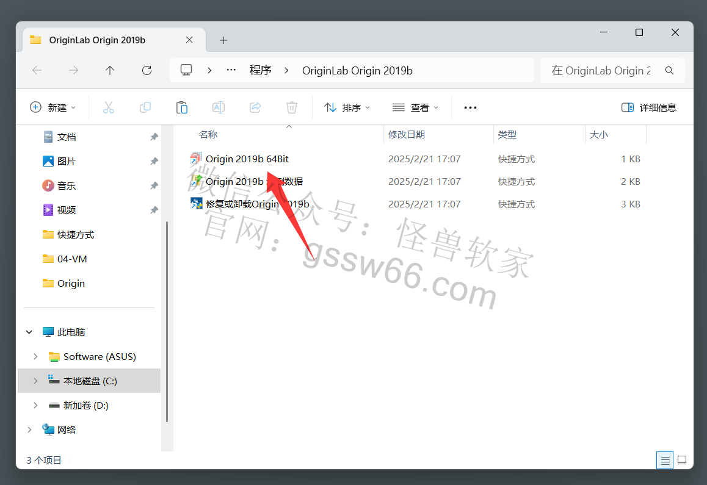Expand the Software (ASUS) node
The width and height of the screenshot is (707, 485).
click(x=35, y=356)
